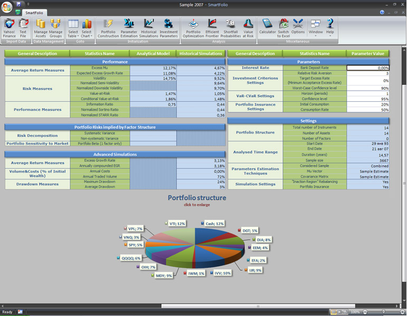This screenshot has height=316, width=407.
Task: Click the zoom out minus button
Action: 365,312
